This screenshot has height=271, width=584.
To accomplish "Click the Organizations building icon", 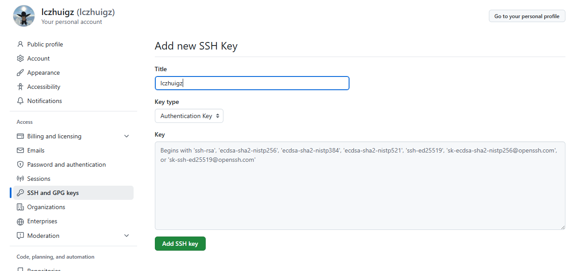I will click(20, 207).
